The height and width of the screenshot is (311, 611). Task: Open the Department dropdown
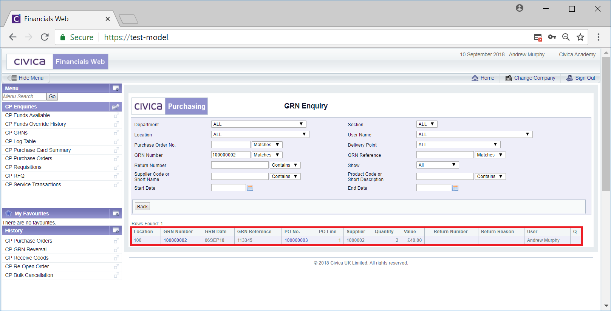point(258,124)
